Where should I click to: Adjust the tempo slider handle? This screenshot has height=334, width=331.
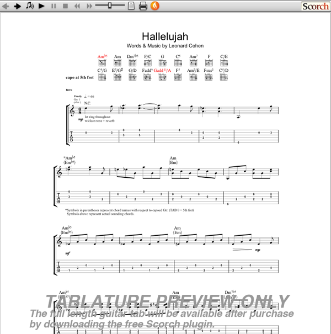[x=110, y=6]
